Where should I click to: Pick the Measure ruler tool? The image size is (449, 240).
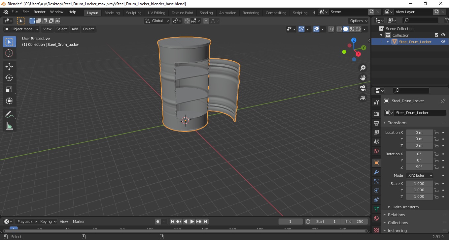[9, 126]
